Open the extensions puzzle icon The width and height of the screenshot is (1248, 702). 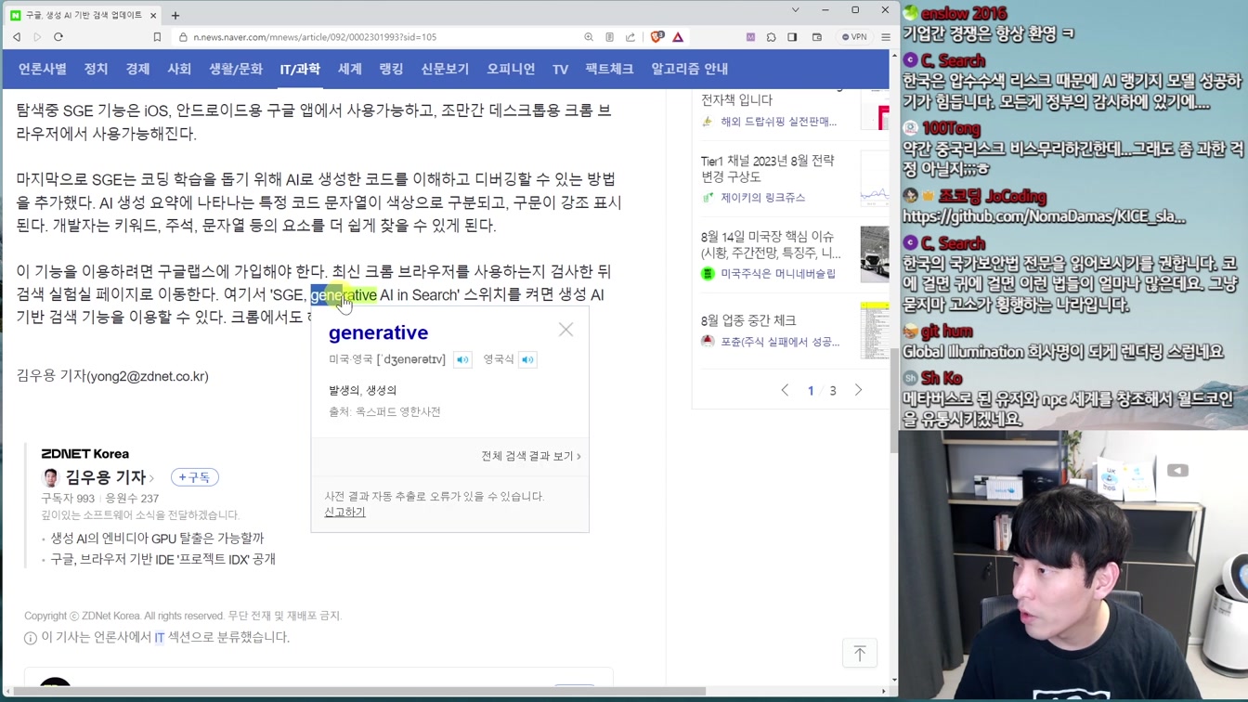(771, 37)
